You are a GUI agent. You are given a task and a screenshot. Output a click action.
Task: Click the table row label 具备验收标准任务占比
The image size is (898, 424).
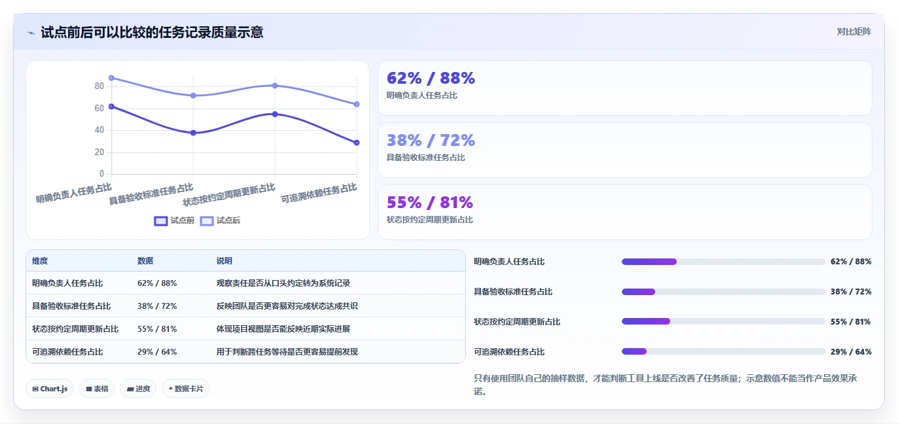point(71,306)
